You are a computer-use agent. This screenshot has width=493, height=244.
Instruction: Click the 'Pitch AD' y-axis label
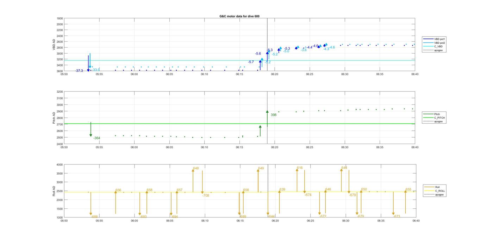(54, 118)
